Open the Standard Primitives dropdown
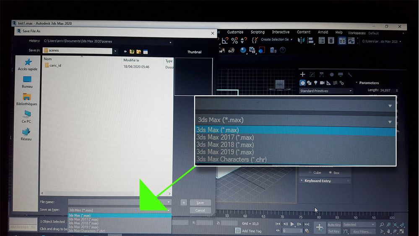This screenshot has width=419, height=236. (326, 91)
